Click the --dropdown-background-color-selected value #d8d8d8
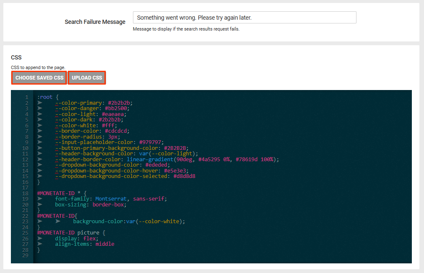Viewport: 424px width, 273px height. pos(185,176)
